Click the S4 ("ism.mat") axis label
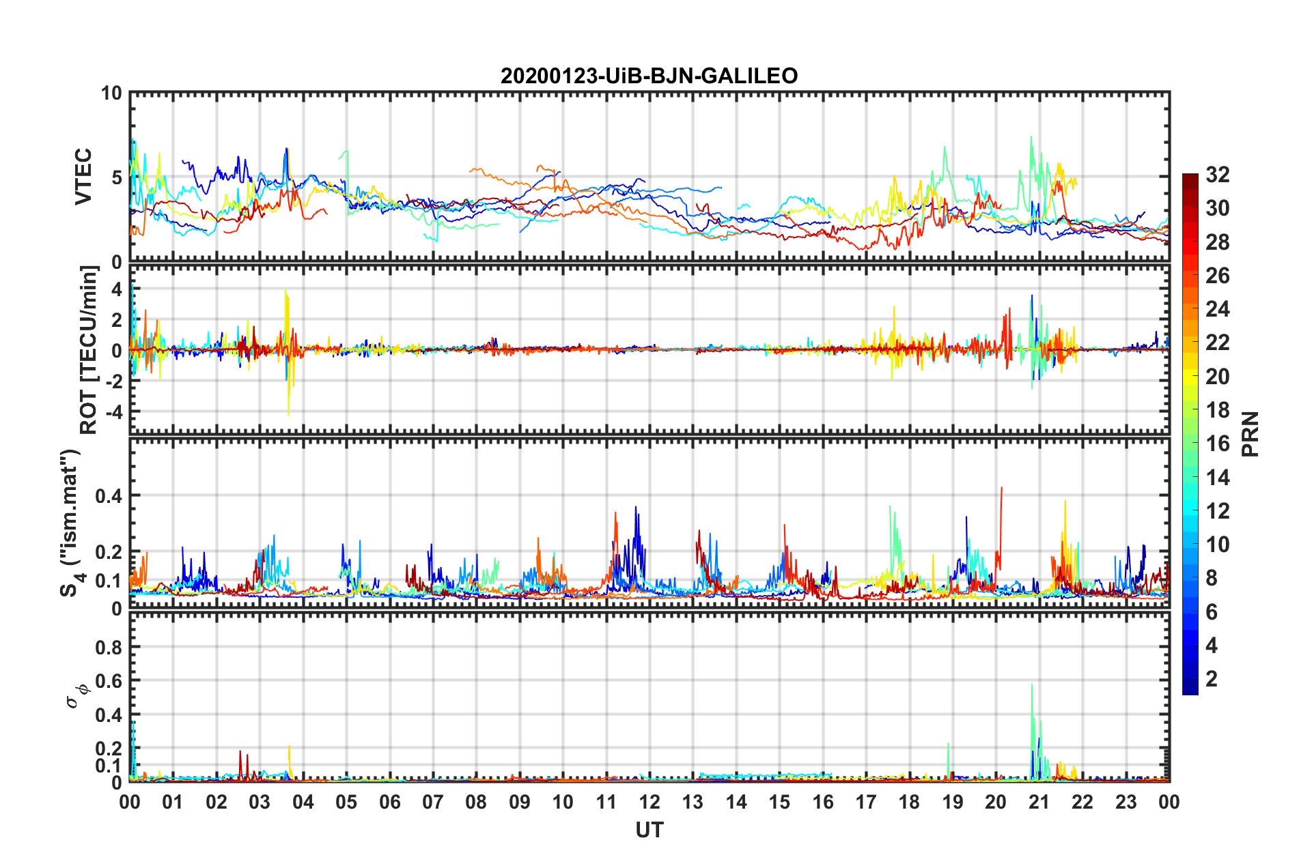The height and width of the screenshot is (868, 1299). click(x=72, y=523)
